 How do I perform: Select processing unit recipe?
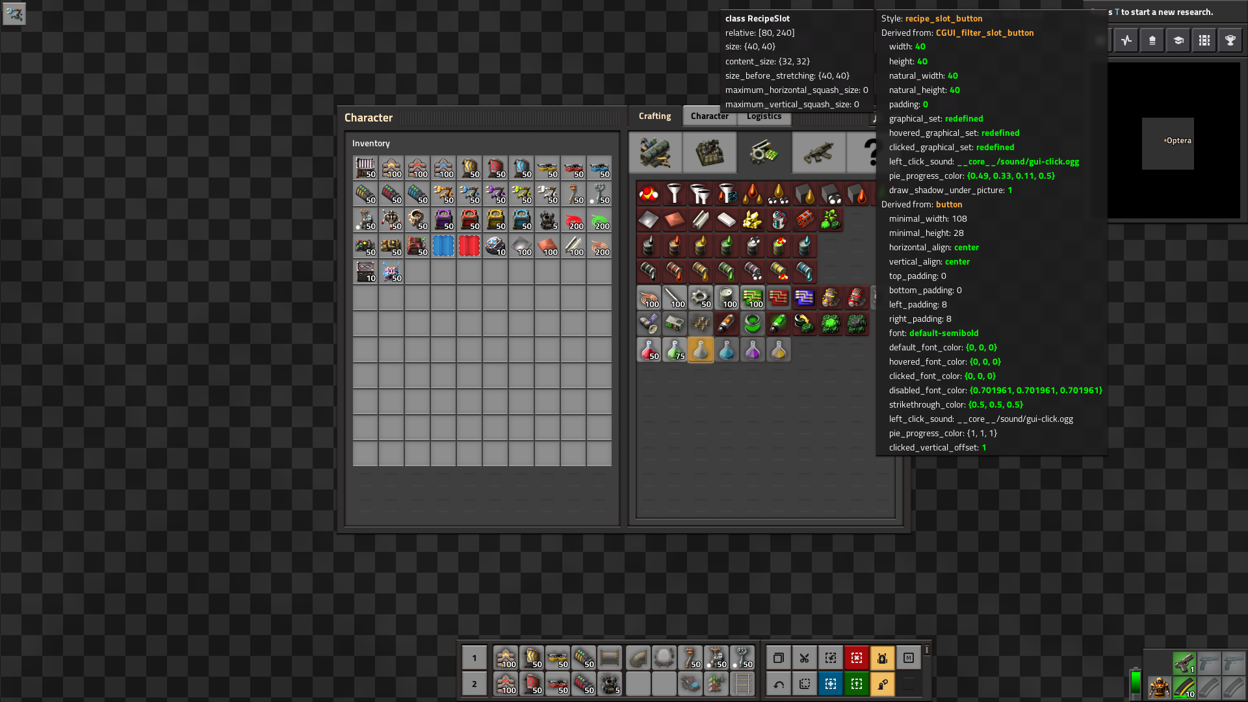805,298
